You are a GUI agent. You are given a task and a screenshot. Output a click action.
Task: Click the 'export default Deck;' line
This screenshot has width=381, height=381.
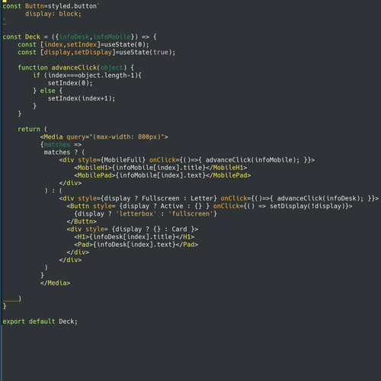pyautogui.click(x=40, y=321)
